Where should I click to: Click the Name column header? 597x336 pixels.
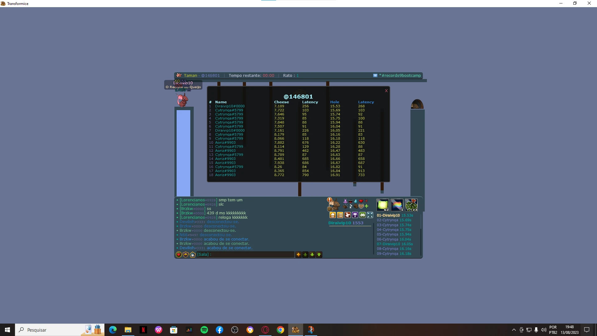pos(221,102)
